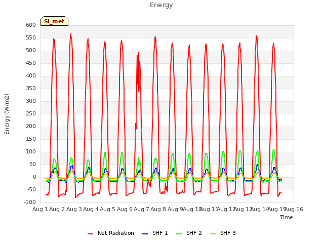324x243 pixels.
Task: Click the 150 y-axis tick label
Action: pyautogui.click(x=31, y=139)
